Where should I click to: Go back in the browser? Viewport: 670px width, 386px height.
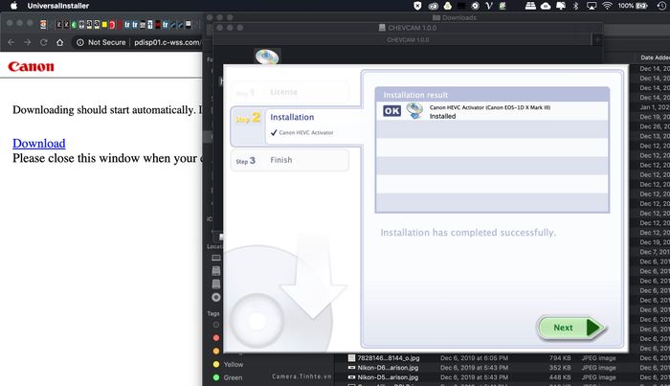tap(11, 42)
